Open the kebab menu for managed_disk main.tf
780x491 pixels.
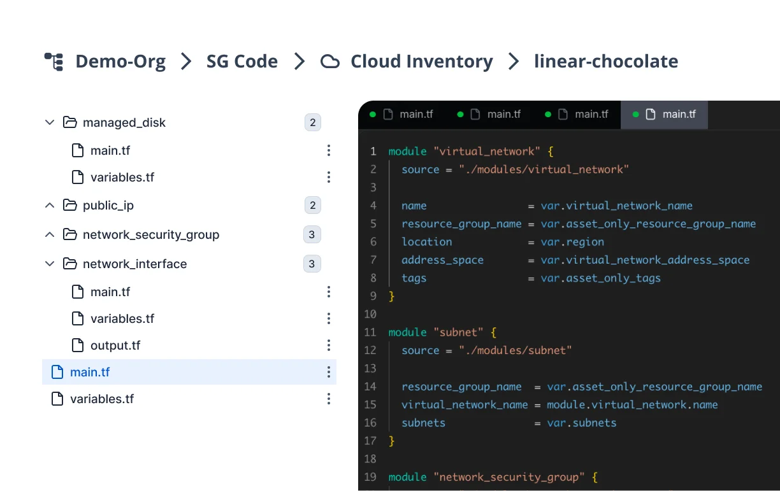pos(329,150)
